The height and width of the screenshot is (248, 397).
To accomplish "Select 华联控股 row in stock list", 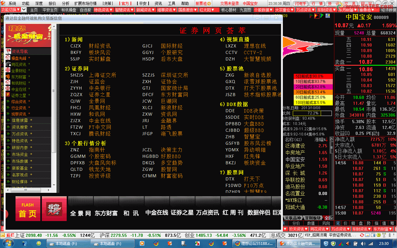I will point(306,180).
